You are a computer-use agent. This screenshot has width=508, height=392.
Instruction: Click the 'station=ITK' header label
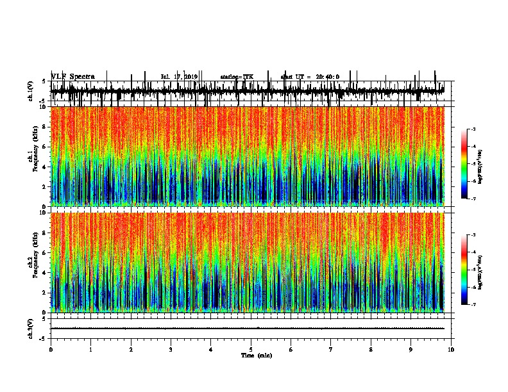(x=237, y=77)
